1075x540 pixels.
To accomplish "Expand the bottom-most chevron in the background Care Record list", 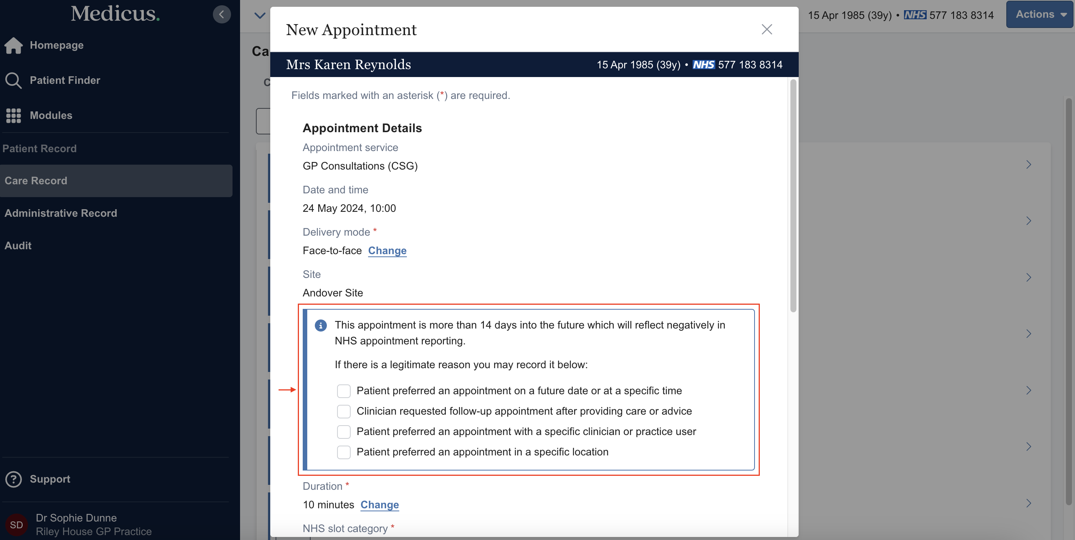I will pos(1029,503).
